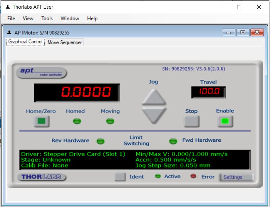270x207 pixels.
Task: Click the Rev Hardware limit LED
Action: pos(100,141)
